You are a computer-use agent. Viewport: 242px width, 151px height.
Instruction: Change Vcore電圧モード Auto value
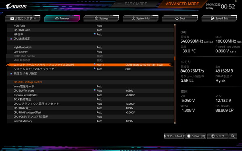99,87
